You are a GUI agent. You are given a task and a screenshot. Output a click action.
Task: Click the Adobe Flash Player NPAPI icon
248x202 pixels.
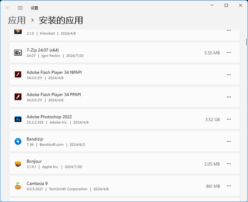pos(18,74)
